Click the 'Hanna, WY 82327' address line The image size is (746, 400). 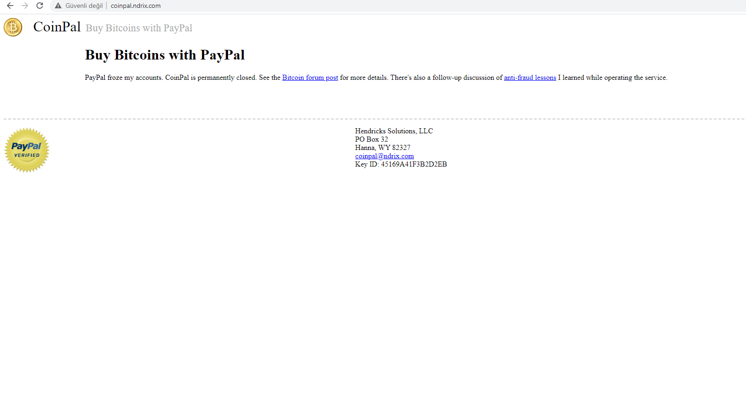(383, 148)
